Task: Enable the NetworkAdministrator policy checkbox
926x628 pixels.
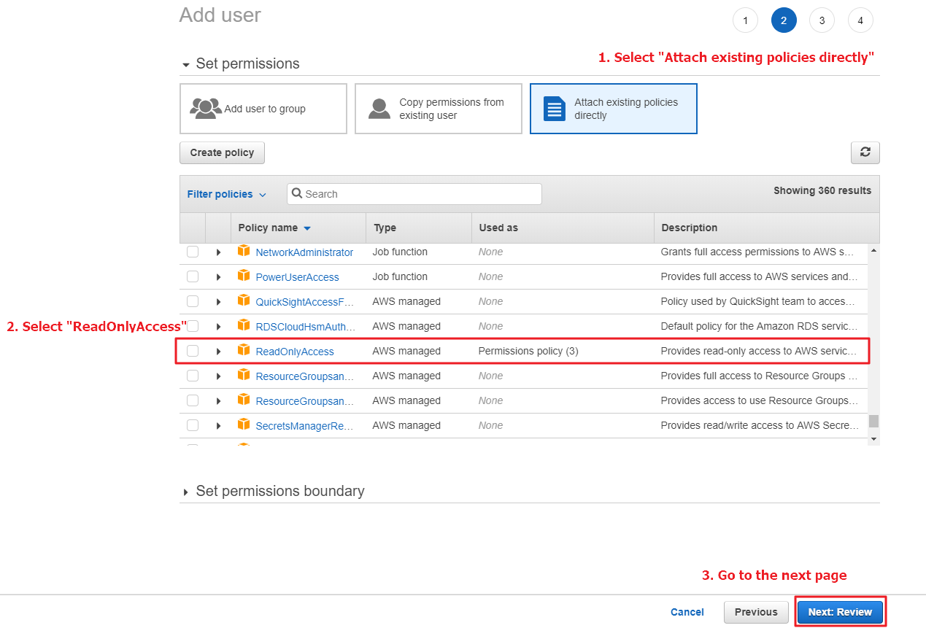Action: click(193, 252)
